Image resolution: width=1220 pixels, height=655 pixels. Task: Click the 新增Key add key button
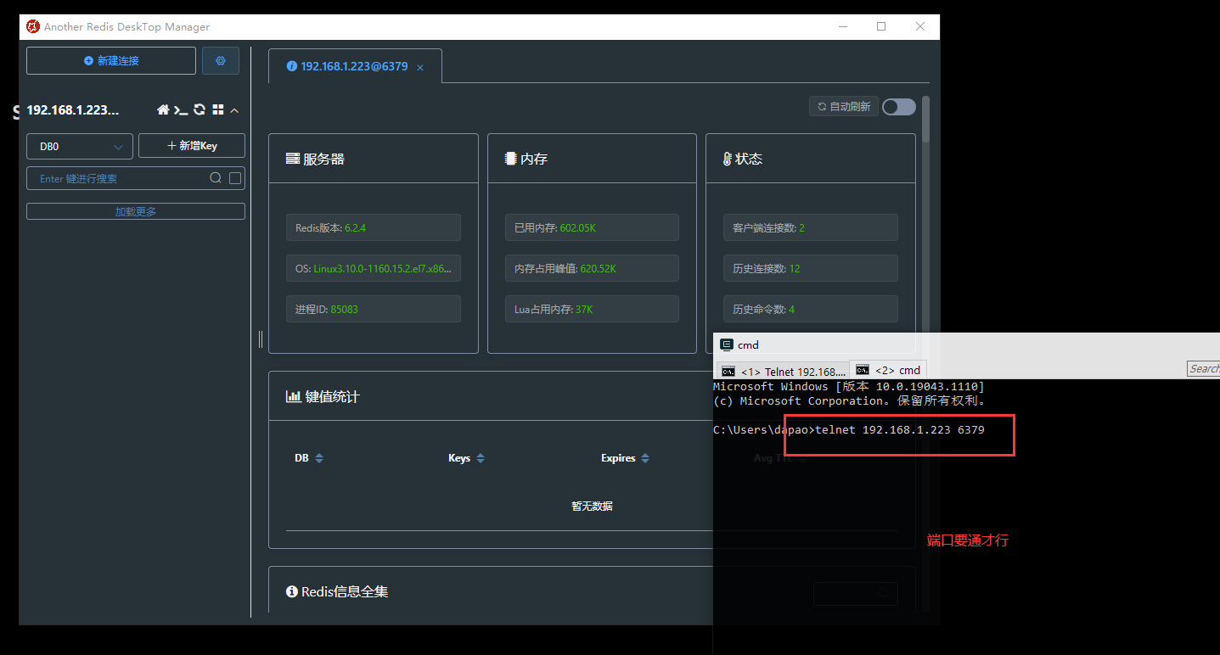click(192, 146)
